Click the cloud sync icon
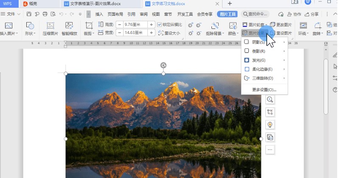This screenshot has width=338, height=178. pyautogui.click(x=281, y=14)
